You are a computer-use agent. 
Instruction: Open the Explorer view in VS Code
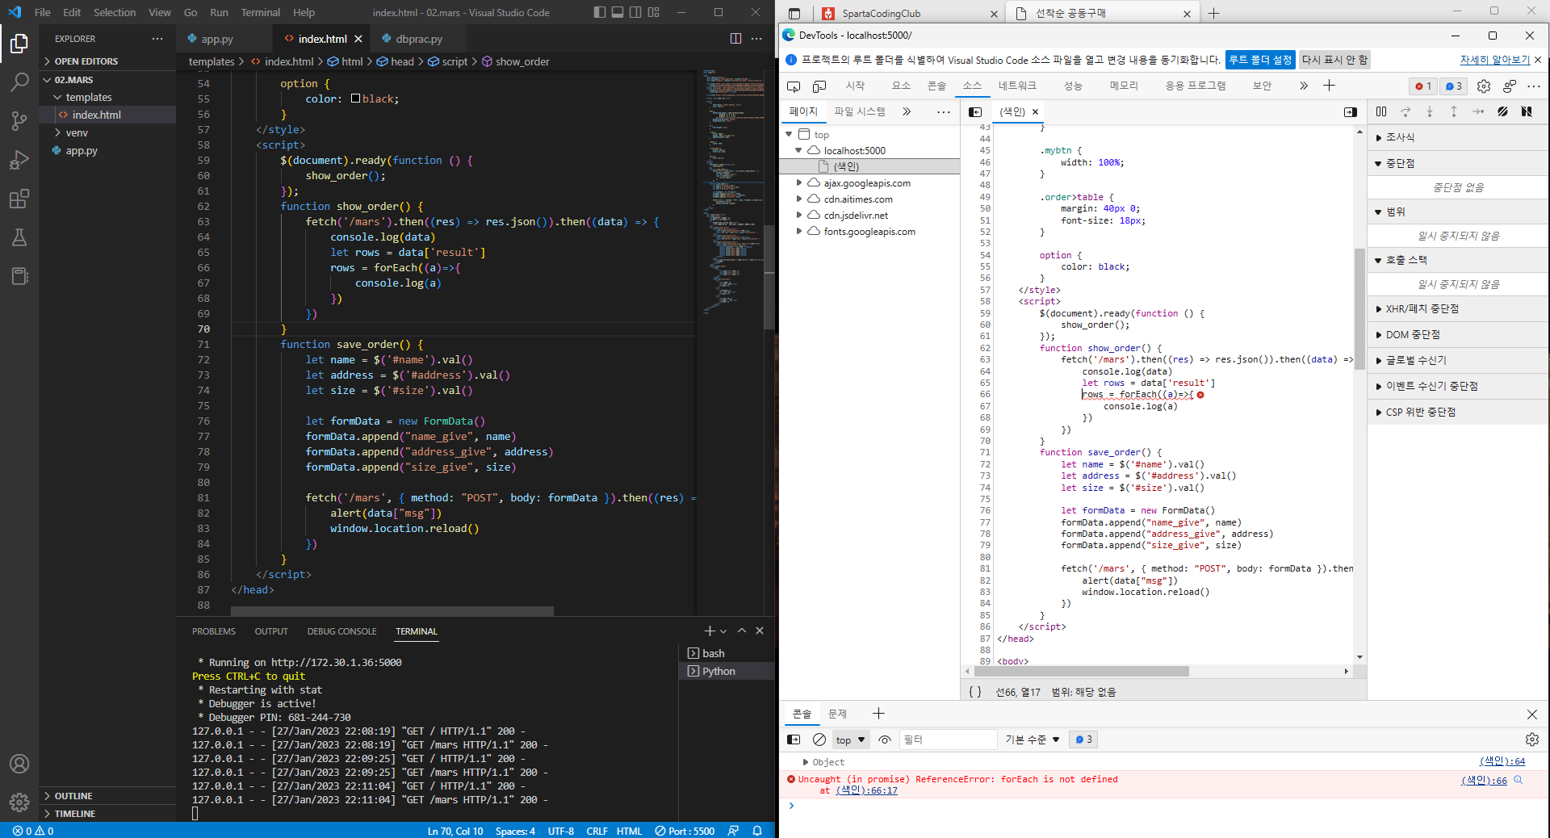tap(19, 44)
